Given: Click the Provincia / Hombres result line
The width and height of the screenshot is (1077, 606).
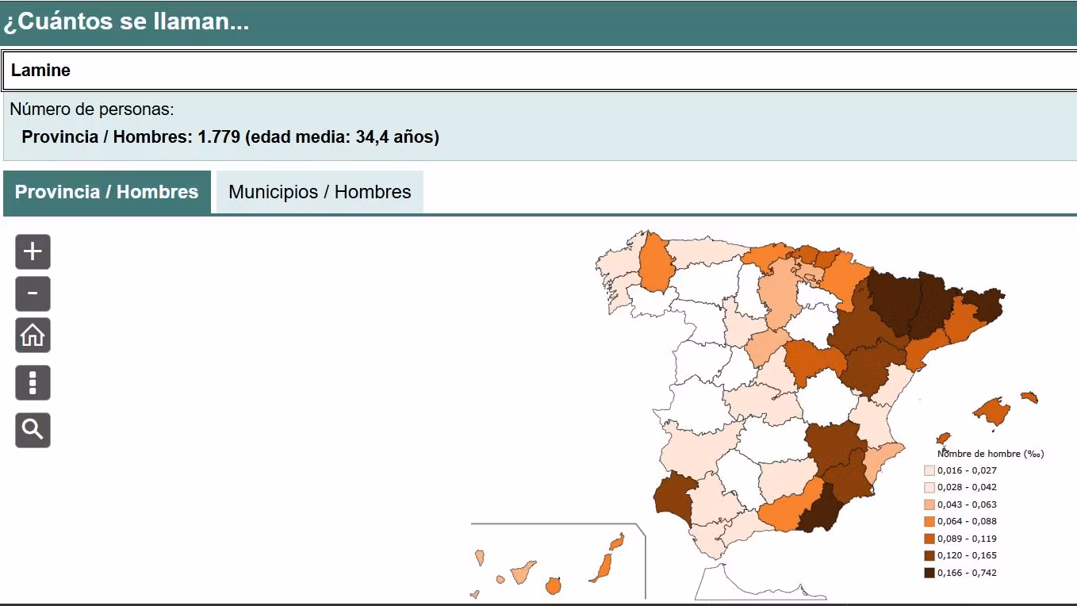Looking at the screenshot, I should pos(230,136).
